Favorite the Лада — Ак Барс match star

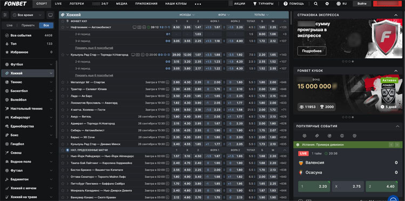point(63,96)
